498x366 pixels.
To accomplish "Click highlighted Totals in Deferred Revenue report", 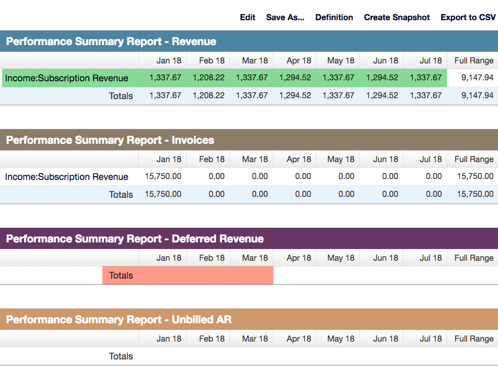I will pyautogui.click(x=121, y=275).
